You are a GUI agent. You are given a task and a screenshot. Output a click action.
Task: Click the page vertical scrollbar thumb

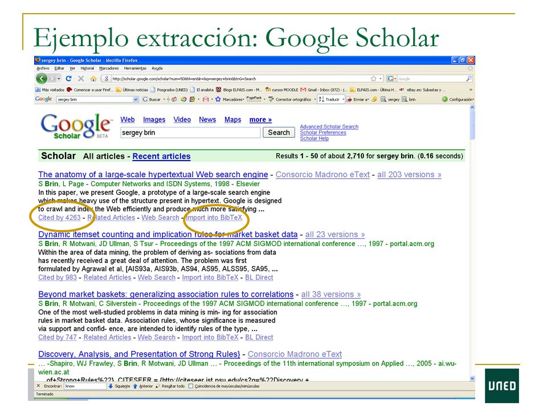[472, 125]
